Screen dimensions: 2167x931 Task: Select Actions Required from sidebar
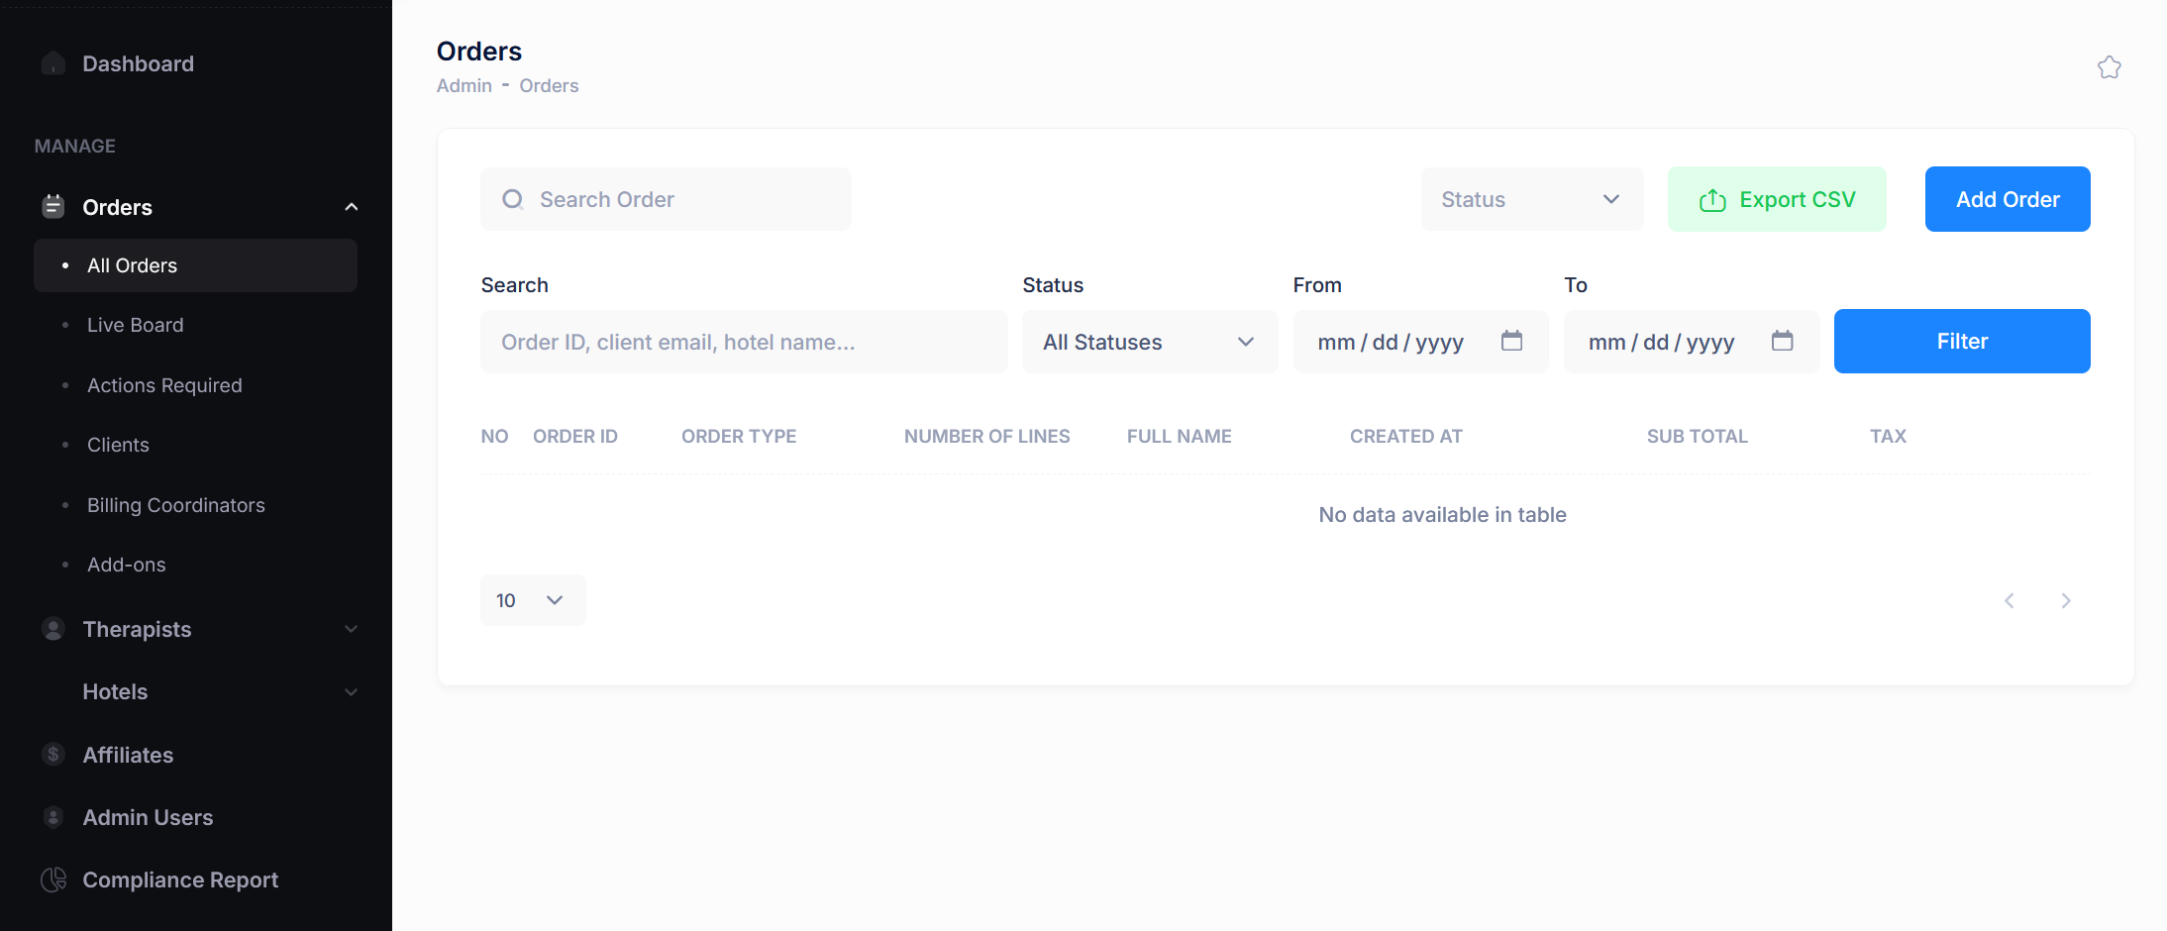point(164,385)
